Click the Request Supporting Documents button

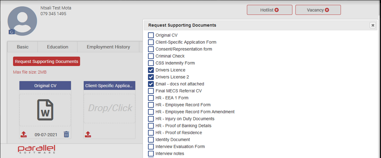[x=47, y=62]
